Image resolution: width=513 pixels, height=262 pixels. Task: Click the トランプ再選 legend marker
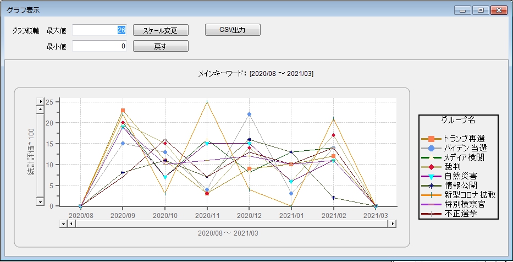click(x=431, y=138)
